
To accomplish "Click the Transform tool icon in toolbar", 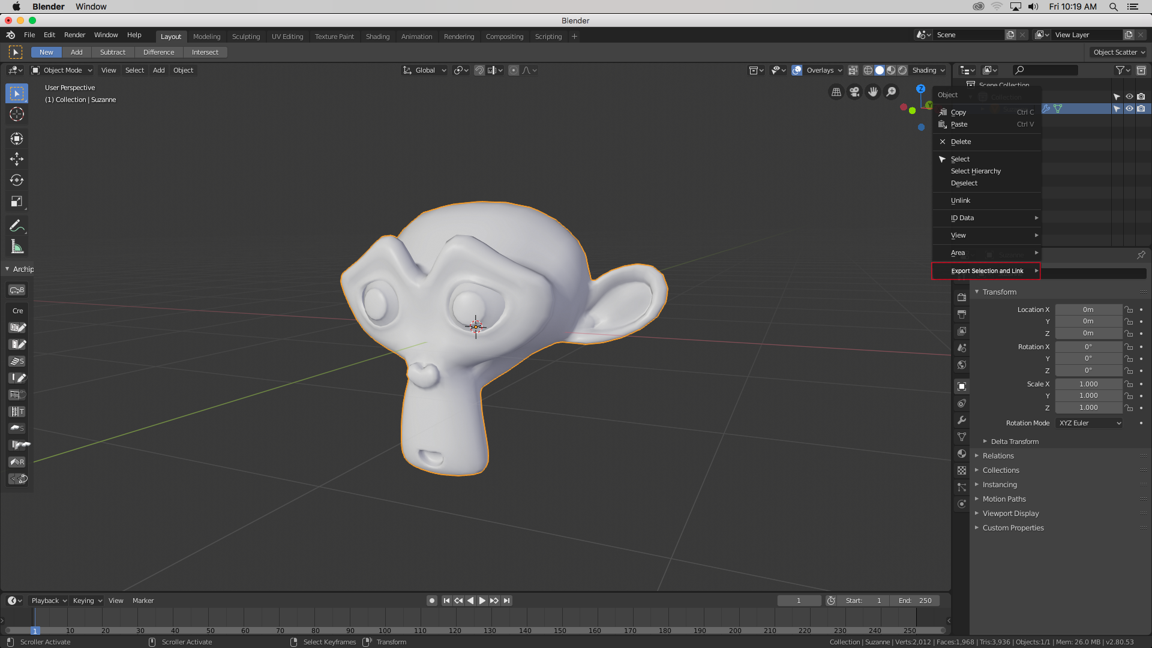I will click(17, 139).
